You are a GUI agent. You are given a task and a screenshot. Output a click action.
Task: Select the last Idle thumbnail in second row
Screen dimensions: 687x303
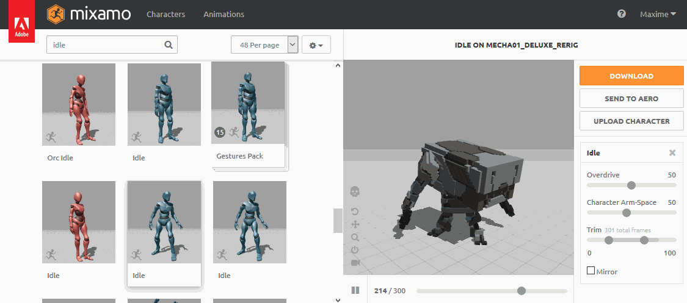click(250, 222)
